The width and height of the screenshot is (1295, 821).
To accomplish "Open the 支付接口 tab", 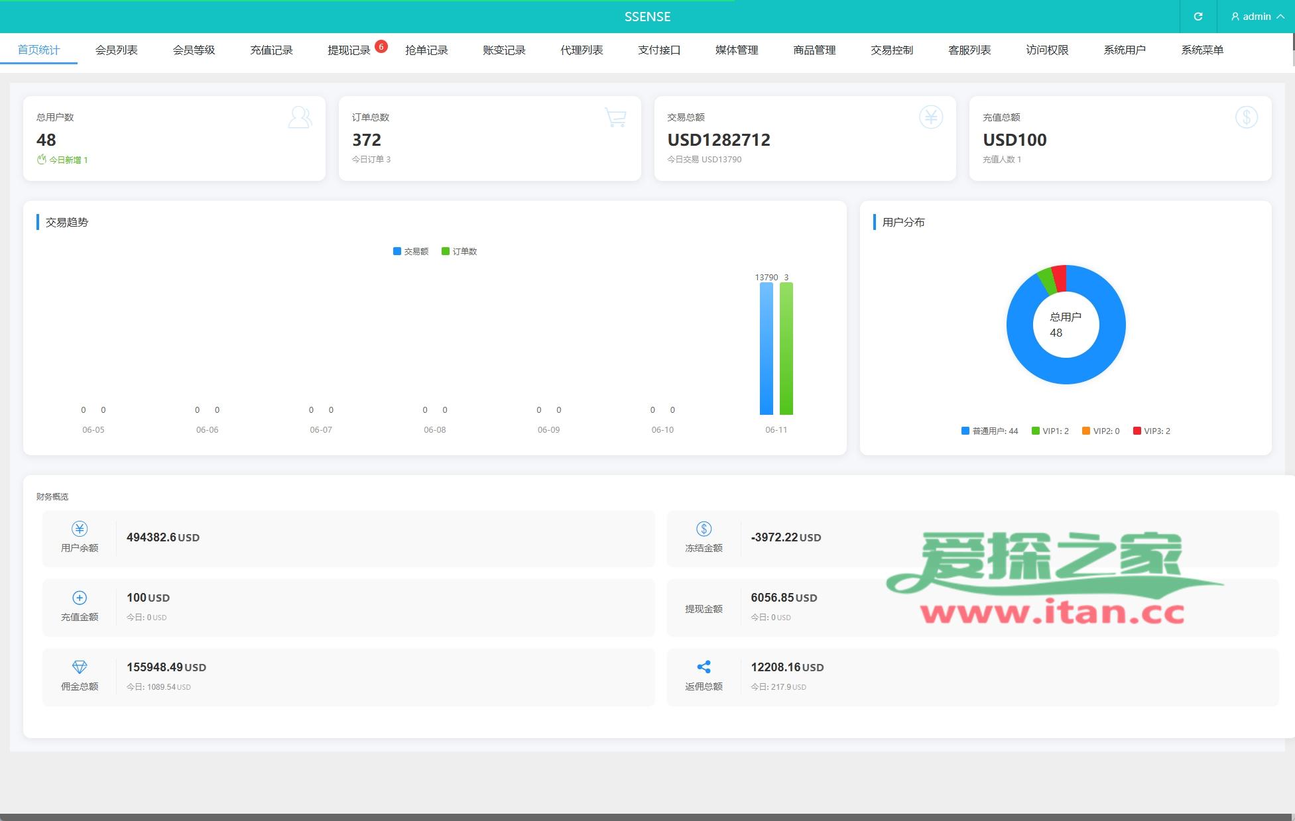I will coord(659,50).
